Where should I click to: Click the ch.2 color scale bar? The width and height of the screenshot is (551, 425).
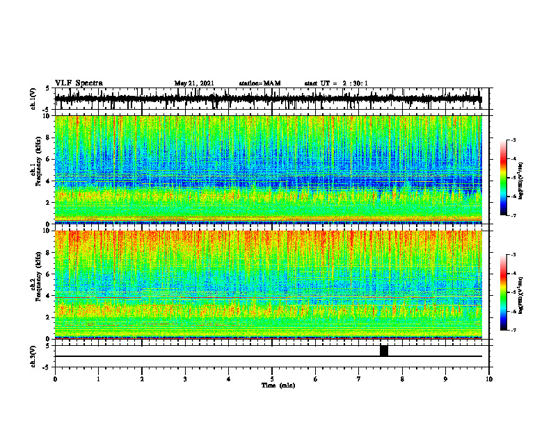(503, 292)
